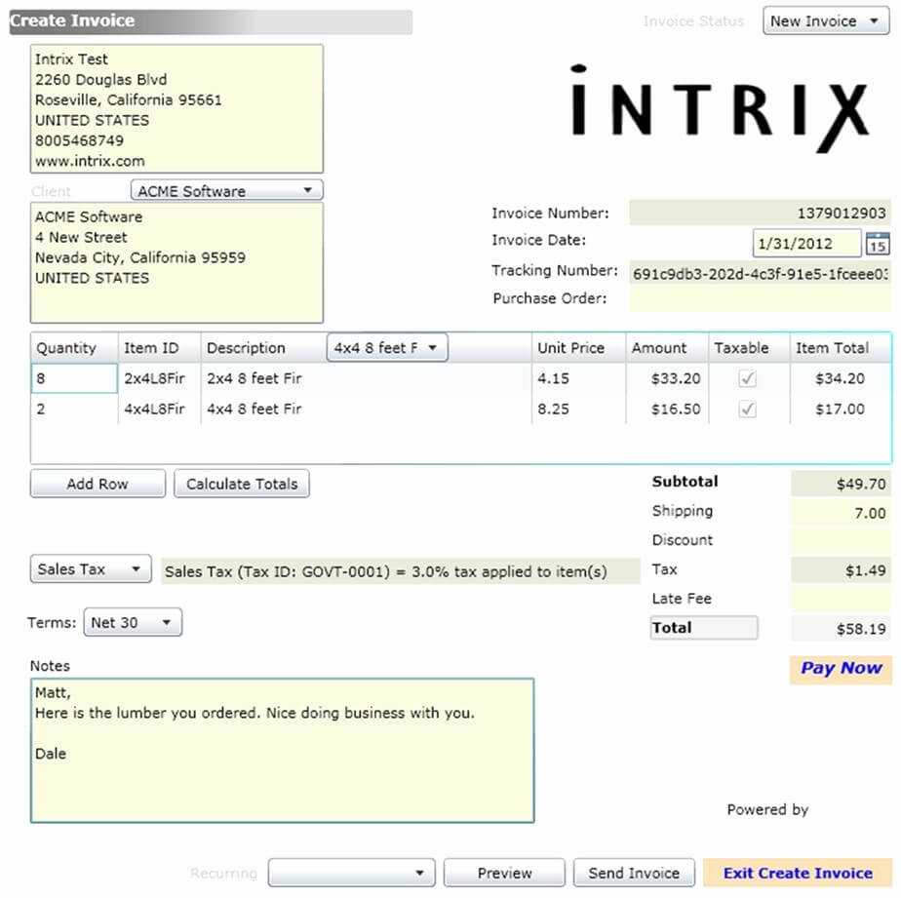Select the Unit Price column header
This screenshot has height=898, width=901.
(x=579, y=347)
